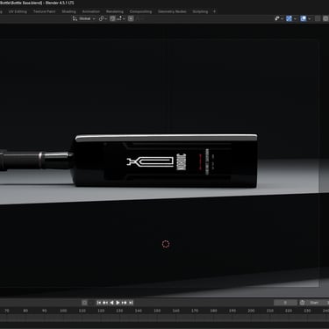Click frame 200 on the timeline ruler
Viewport: 329px width, 329px height.
click(251, 311)
